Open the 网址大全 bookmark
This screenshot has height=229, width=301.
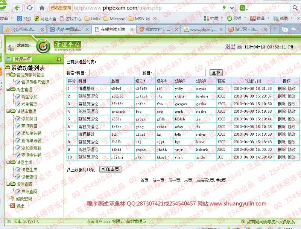[45, 18]
